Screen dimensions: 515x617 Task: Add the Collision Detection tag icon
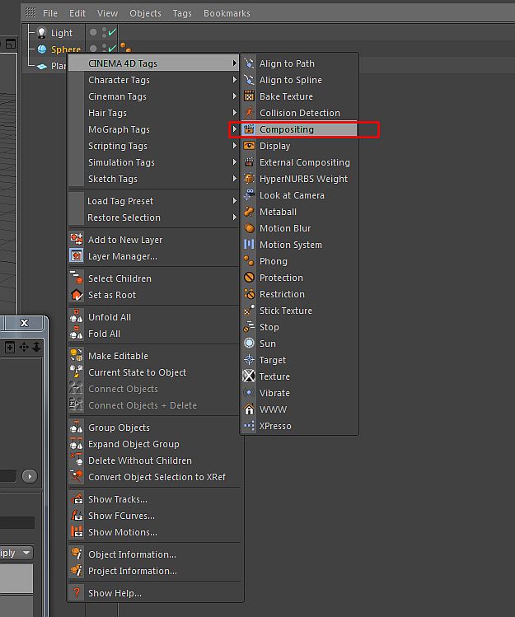click(x=249, y=113)
